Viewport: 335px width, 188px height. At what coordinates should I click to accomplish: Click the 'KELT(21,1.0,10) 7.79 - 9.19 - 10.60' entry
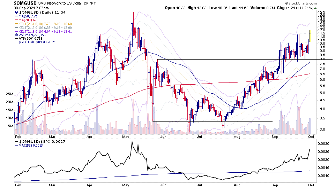(x=45, y=24)
